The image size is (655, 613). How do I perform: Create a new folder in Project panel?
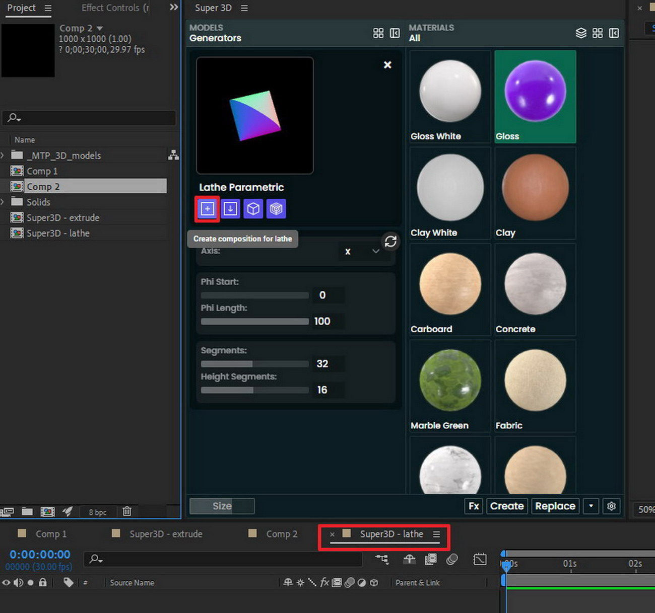pos(27,512)
